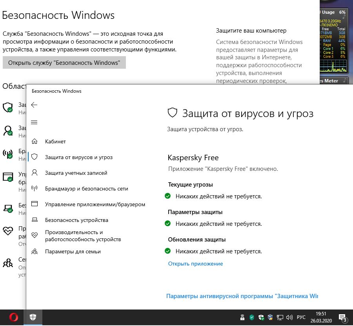Click green check under Текущие угрозы
353x326 pixels.
point(168,196)
